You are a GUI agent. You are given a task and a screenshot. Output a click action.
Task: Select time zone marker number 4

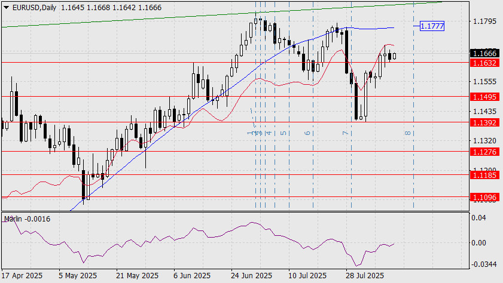point(269,133)
